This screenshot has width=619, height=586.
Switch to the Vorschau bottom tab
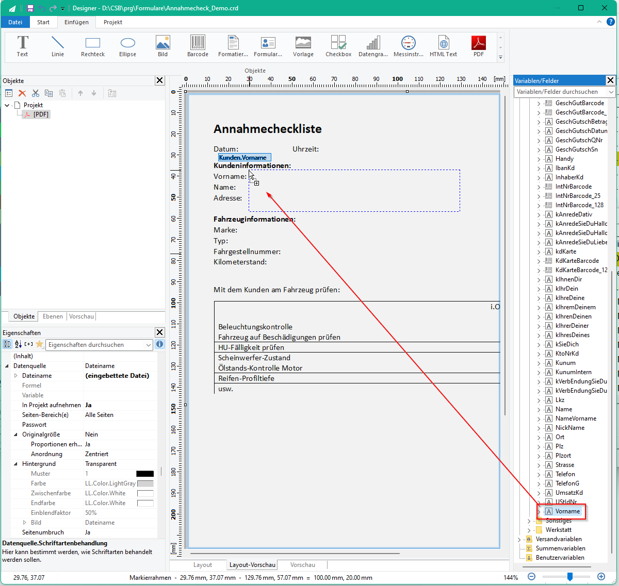click(x=302, y=565)
